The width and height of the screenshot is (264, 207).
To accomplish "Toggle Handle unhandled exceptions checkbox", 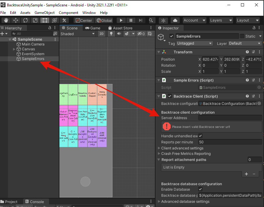I will 200,136.
